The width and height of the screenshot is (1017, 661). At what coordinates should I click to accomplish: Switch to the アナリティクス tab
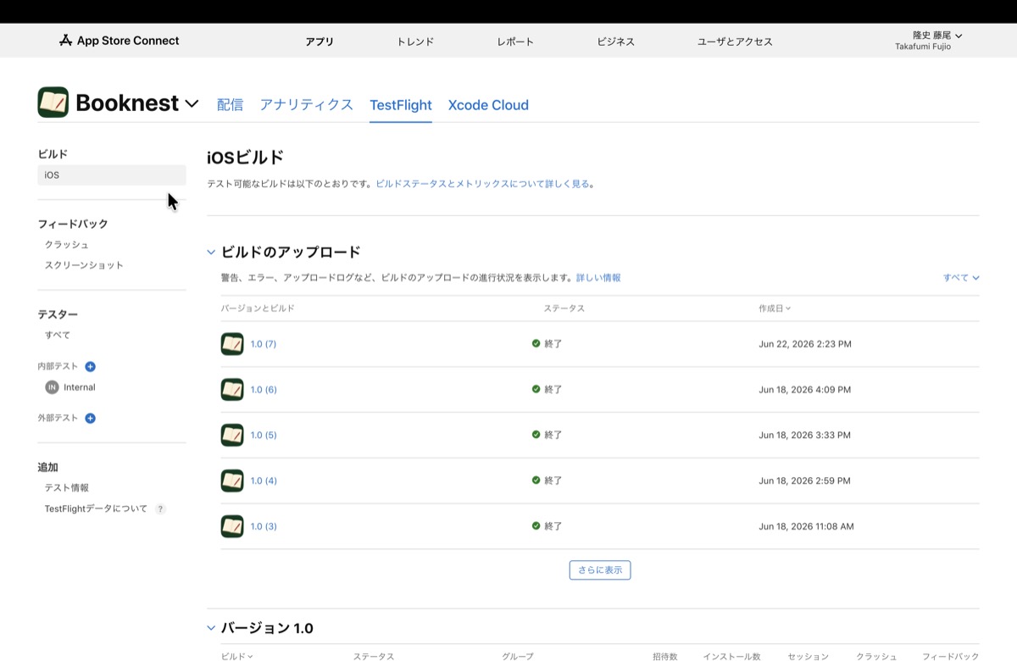[x=306, y=105]
